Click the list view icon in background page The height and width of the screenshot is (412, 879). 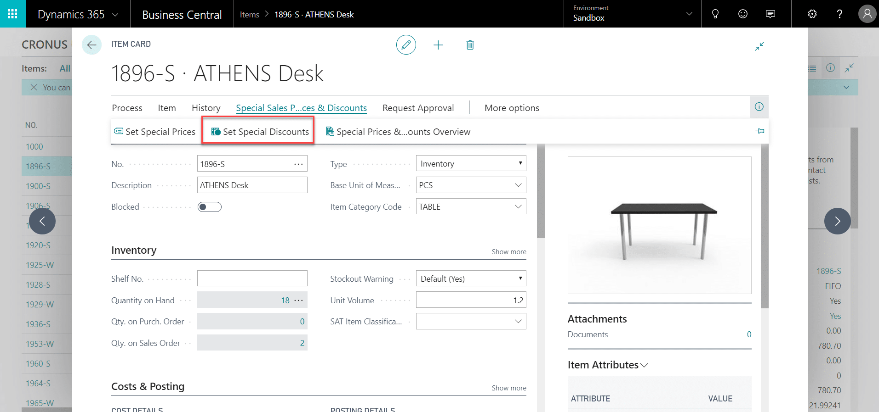(x=812, y=68)
